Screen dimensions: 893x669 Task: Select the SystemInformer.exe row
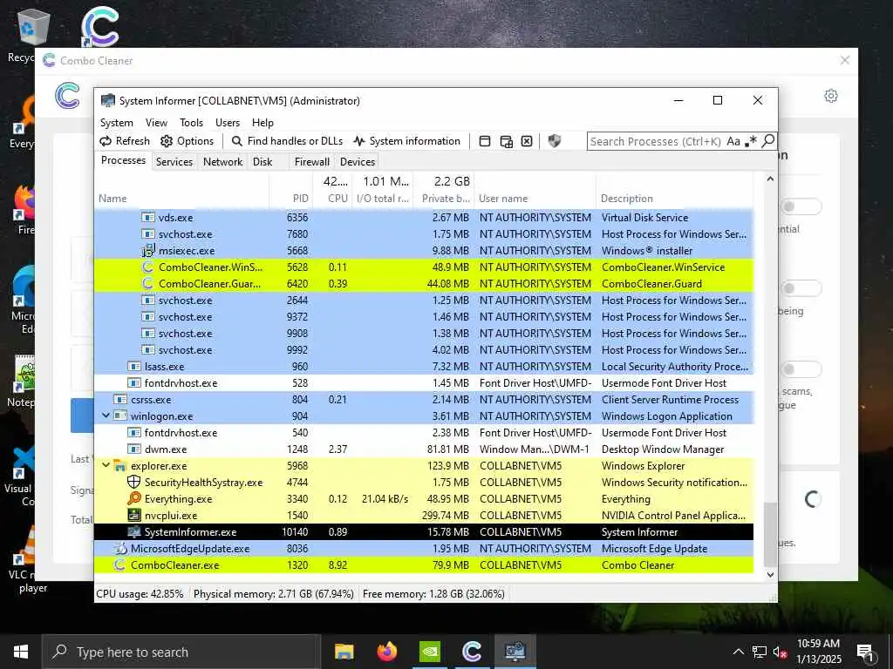coord(424,532)
